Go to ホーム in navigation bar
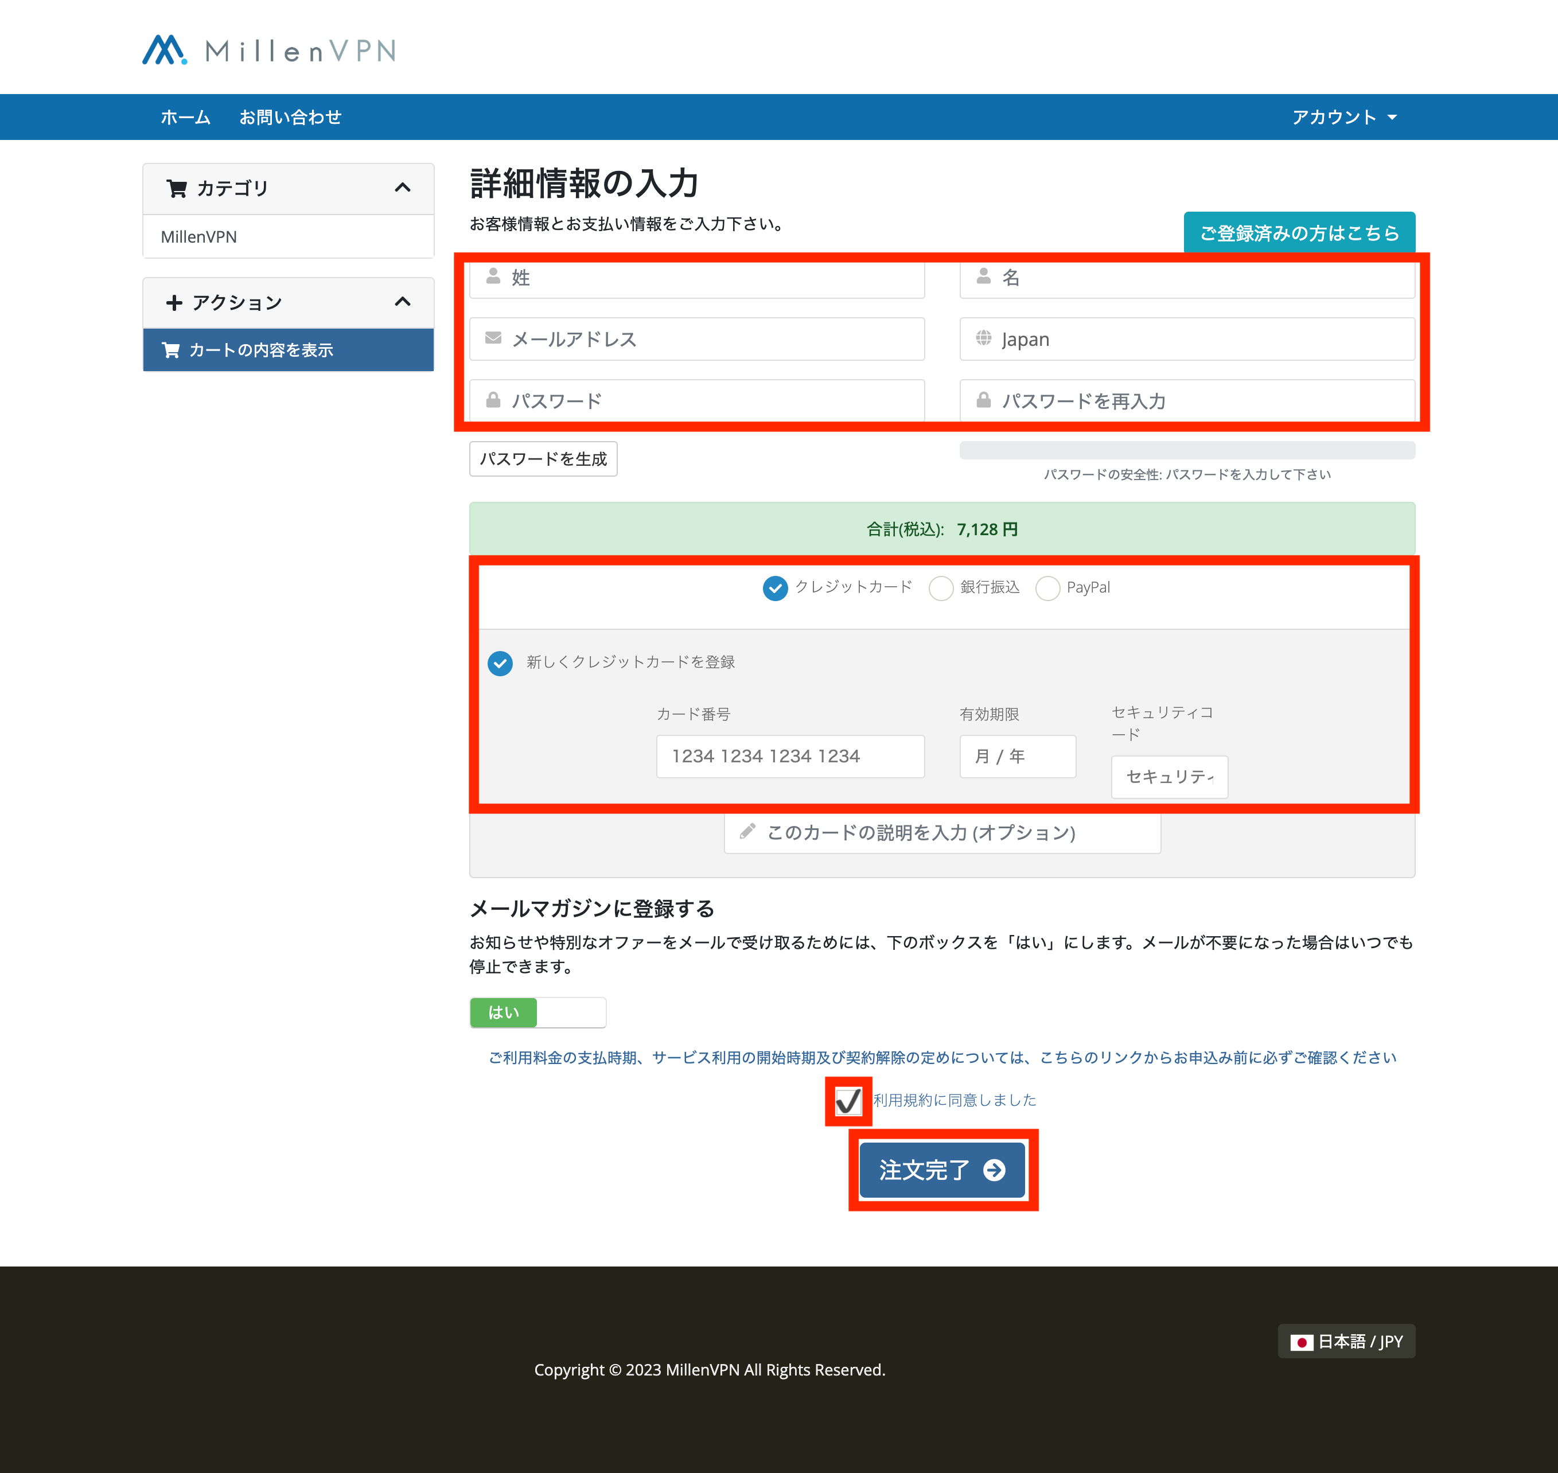The width and height of the screenshot is (1558, 1473). (x=185, y=117)
